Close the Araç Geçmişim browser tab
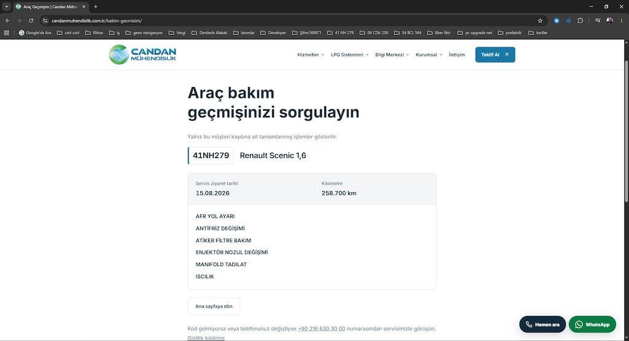Screen dimensions: 629x341 pos(84,6)
